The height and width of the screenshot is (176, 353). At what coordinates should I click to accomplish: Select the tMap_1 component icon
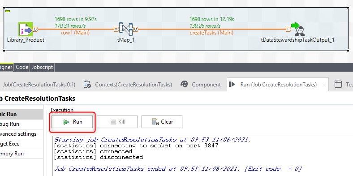pos(125,29)
